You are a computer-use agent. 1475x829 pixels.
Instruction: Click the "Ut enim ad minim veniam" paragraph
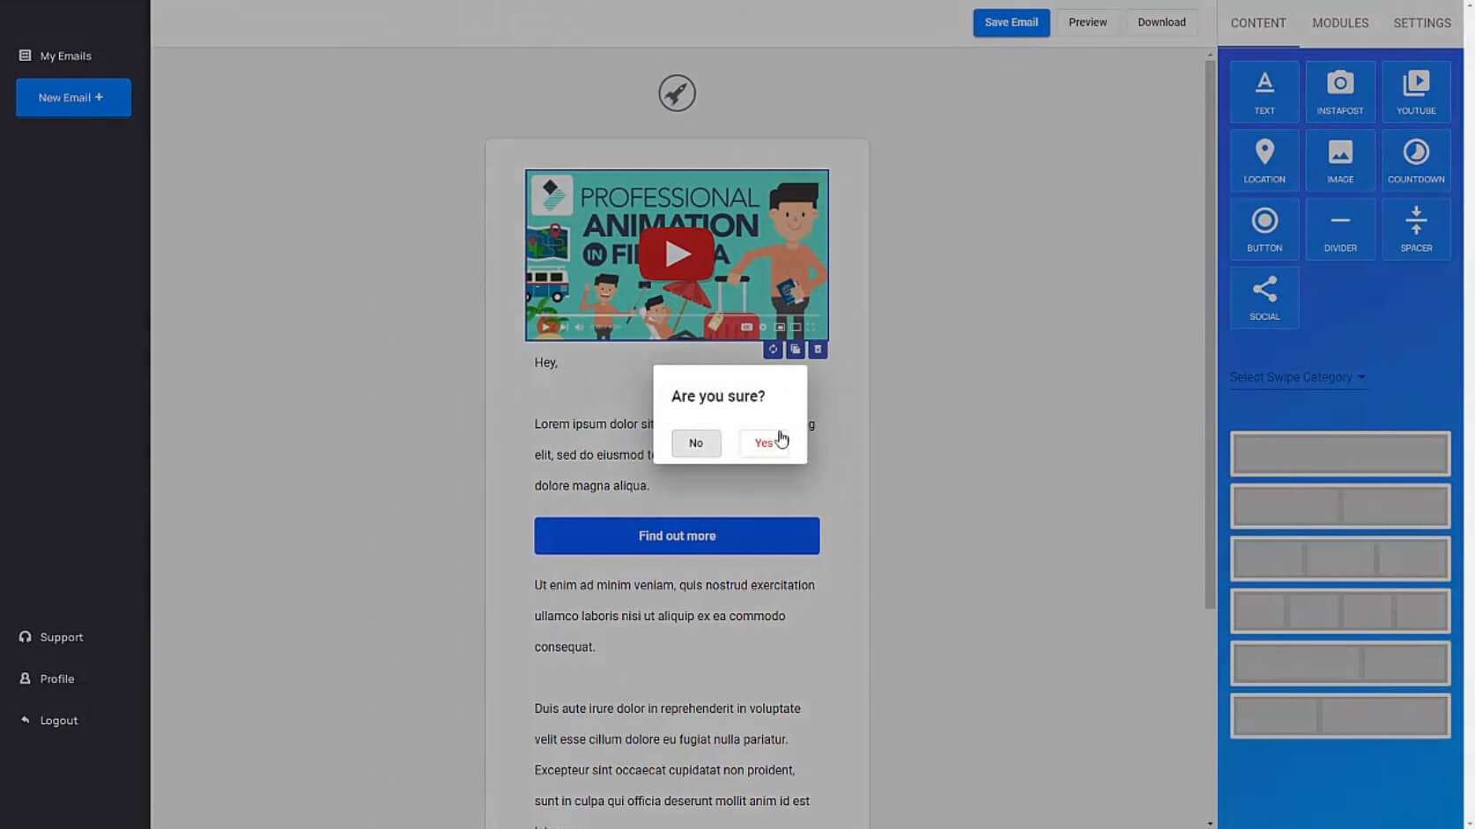click(x=675, y=616)
